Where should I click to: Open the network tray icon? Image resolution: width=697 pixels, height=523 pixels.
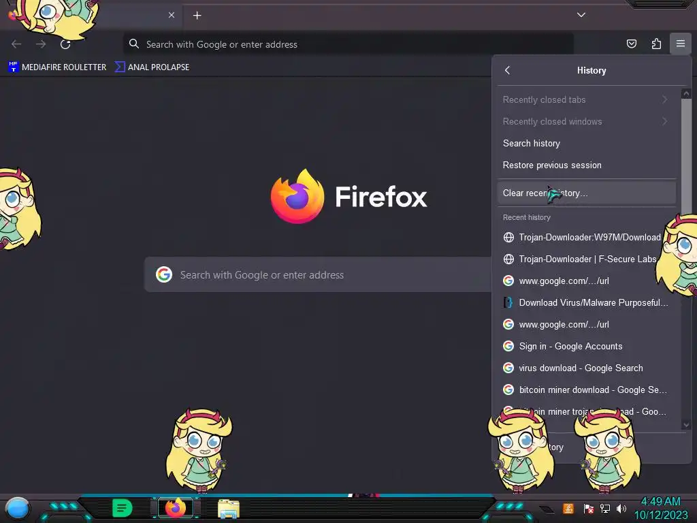pos(605,508)
